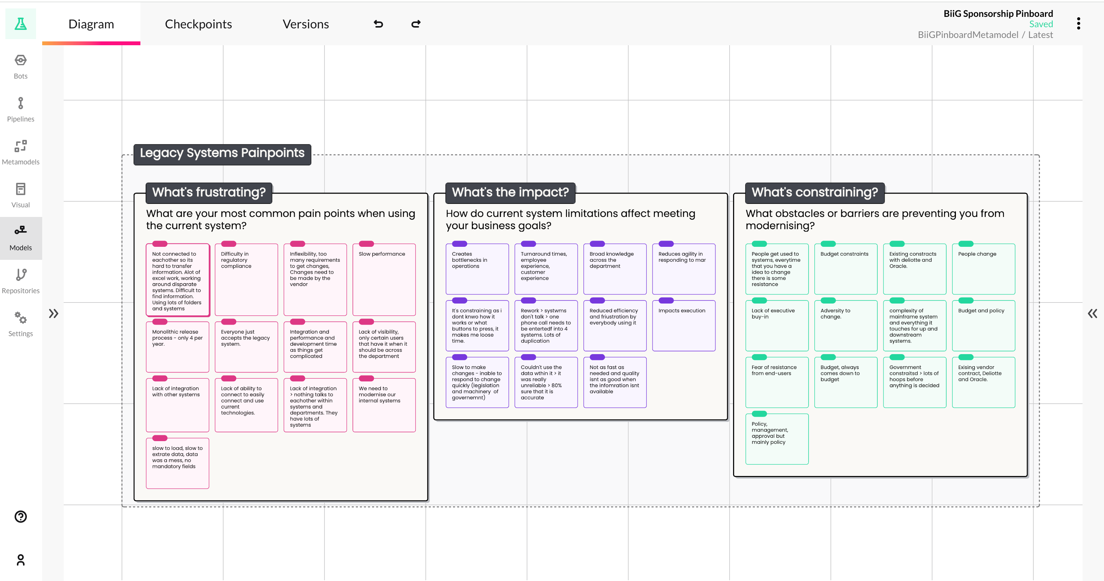
Task: Go to Metamodels from the sidebar
Action: pyautogui.click(x=21, y=153)
